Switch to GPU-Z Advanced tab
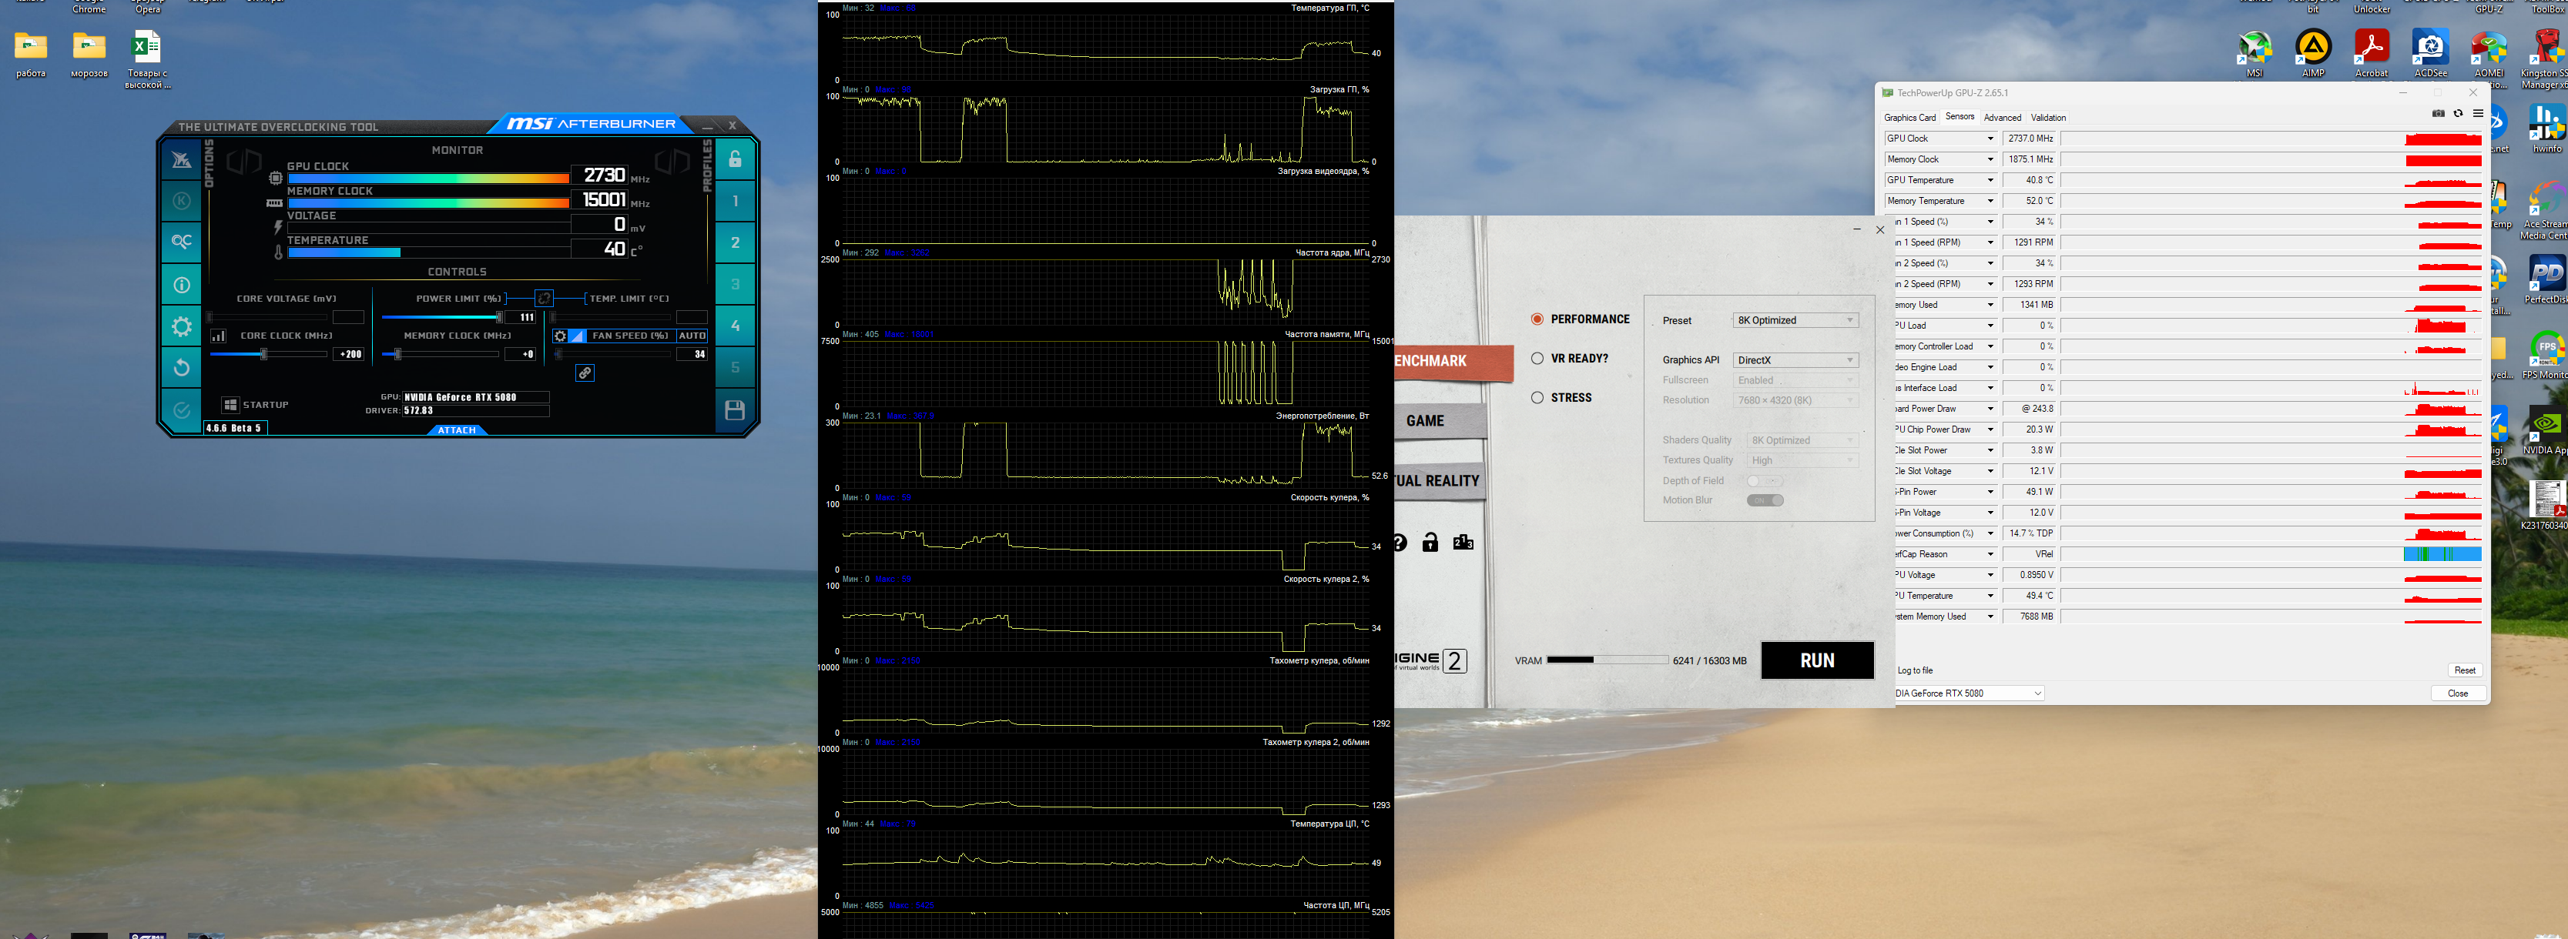Viewport: 2568px width, 939px height. (2002, 118)
